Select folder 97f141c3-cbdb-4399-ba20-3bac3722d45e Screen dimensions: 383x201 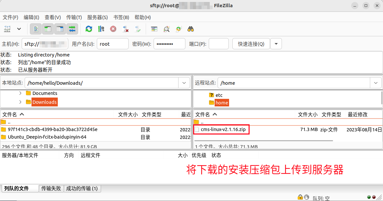(x=52, y=129)
